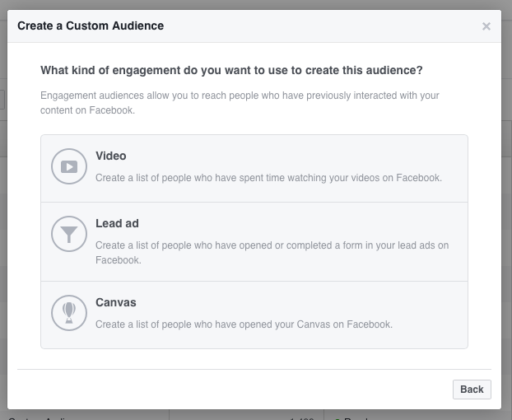The height and width of the screenshot is (420, 512).
Task: Click the lead ads form description text
Action: pyautogui.click(x=272, y=253)
